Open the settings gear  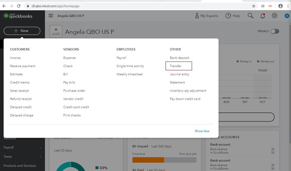(274, 16)
